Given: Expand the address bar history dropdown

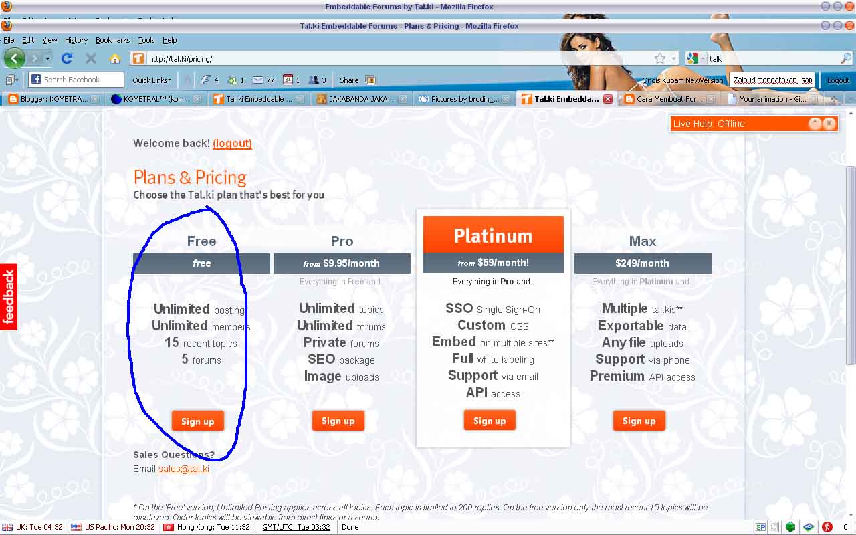Looking at the screenshot, I should click(x=674, y=58).
